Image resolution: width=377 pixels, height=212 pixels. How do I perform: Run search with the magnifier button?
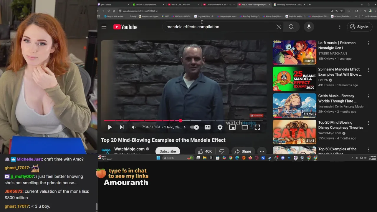(x=291, y=27)
